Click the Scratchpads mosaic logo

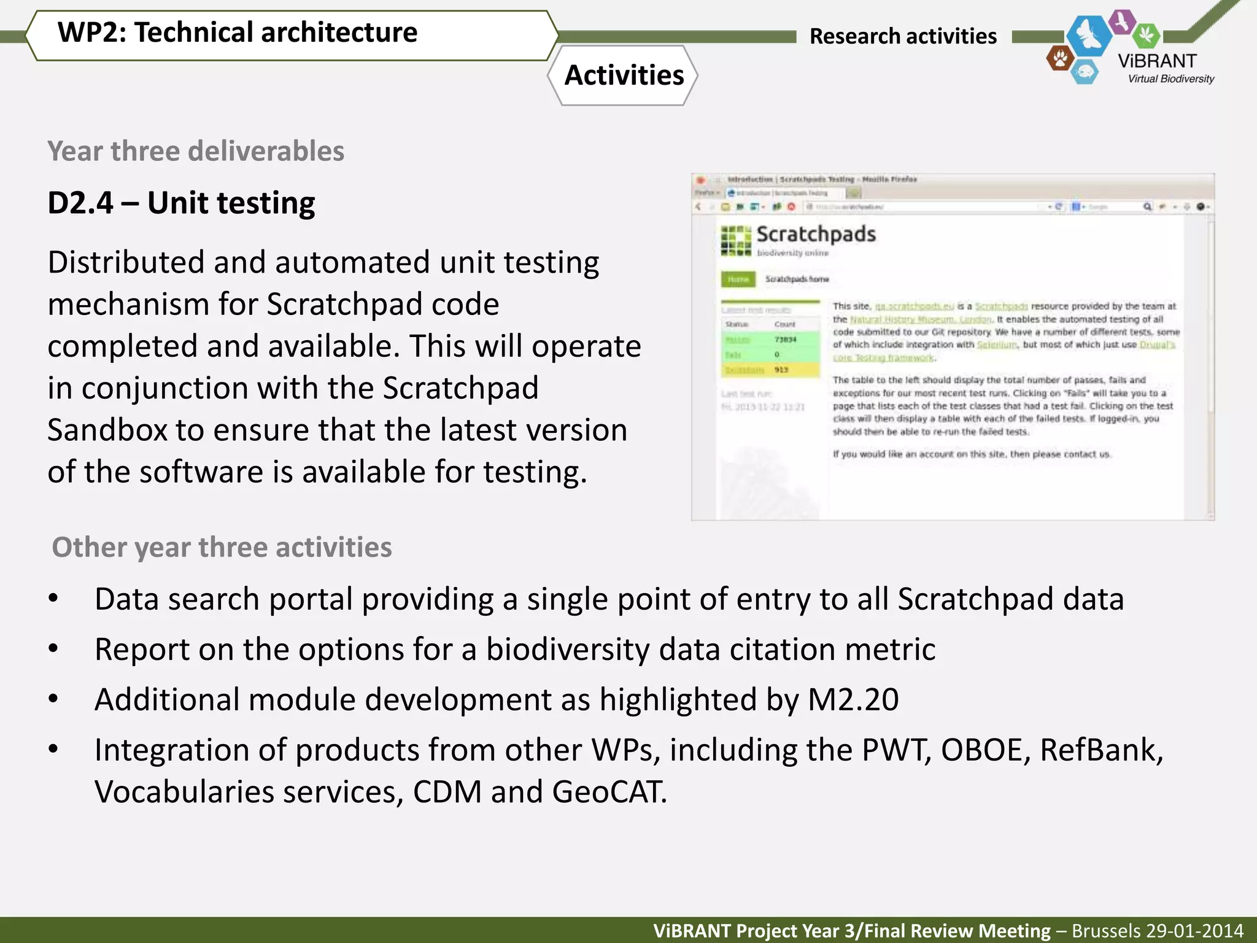[x=736, y=240]
